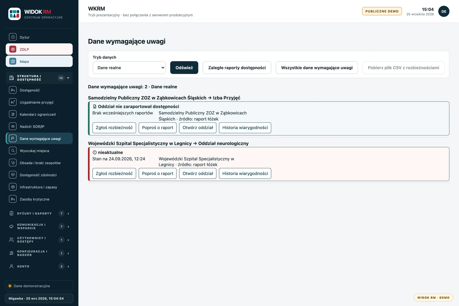Navigate to Kalendarz ograniczeń
Image resolution: width=459 pixels, height=306 pixels.
click(39, 114)
